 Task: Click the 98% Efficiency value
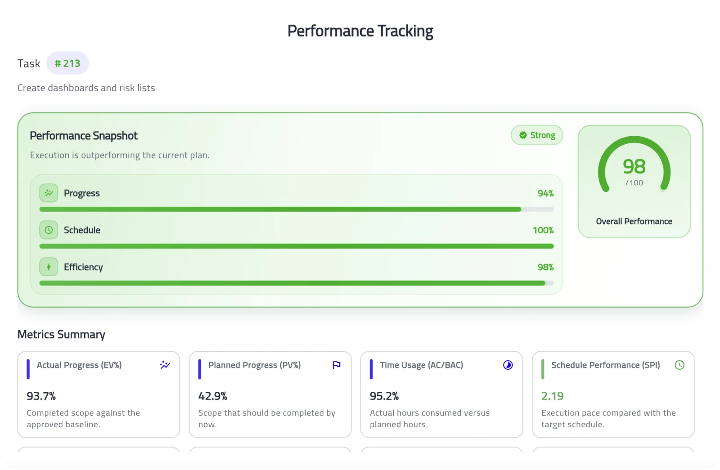click(x=545, y=267)
